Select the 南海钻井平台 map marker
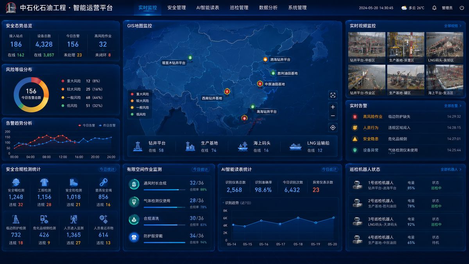469x264 pixels. 252,106
